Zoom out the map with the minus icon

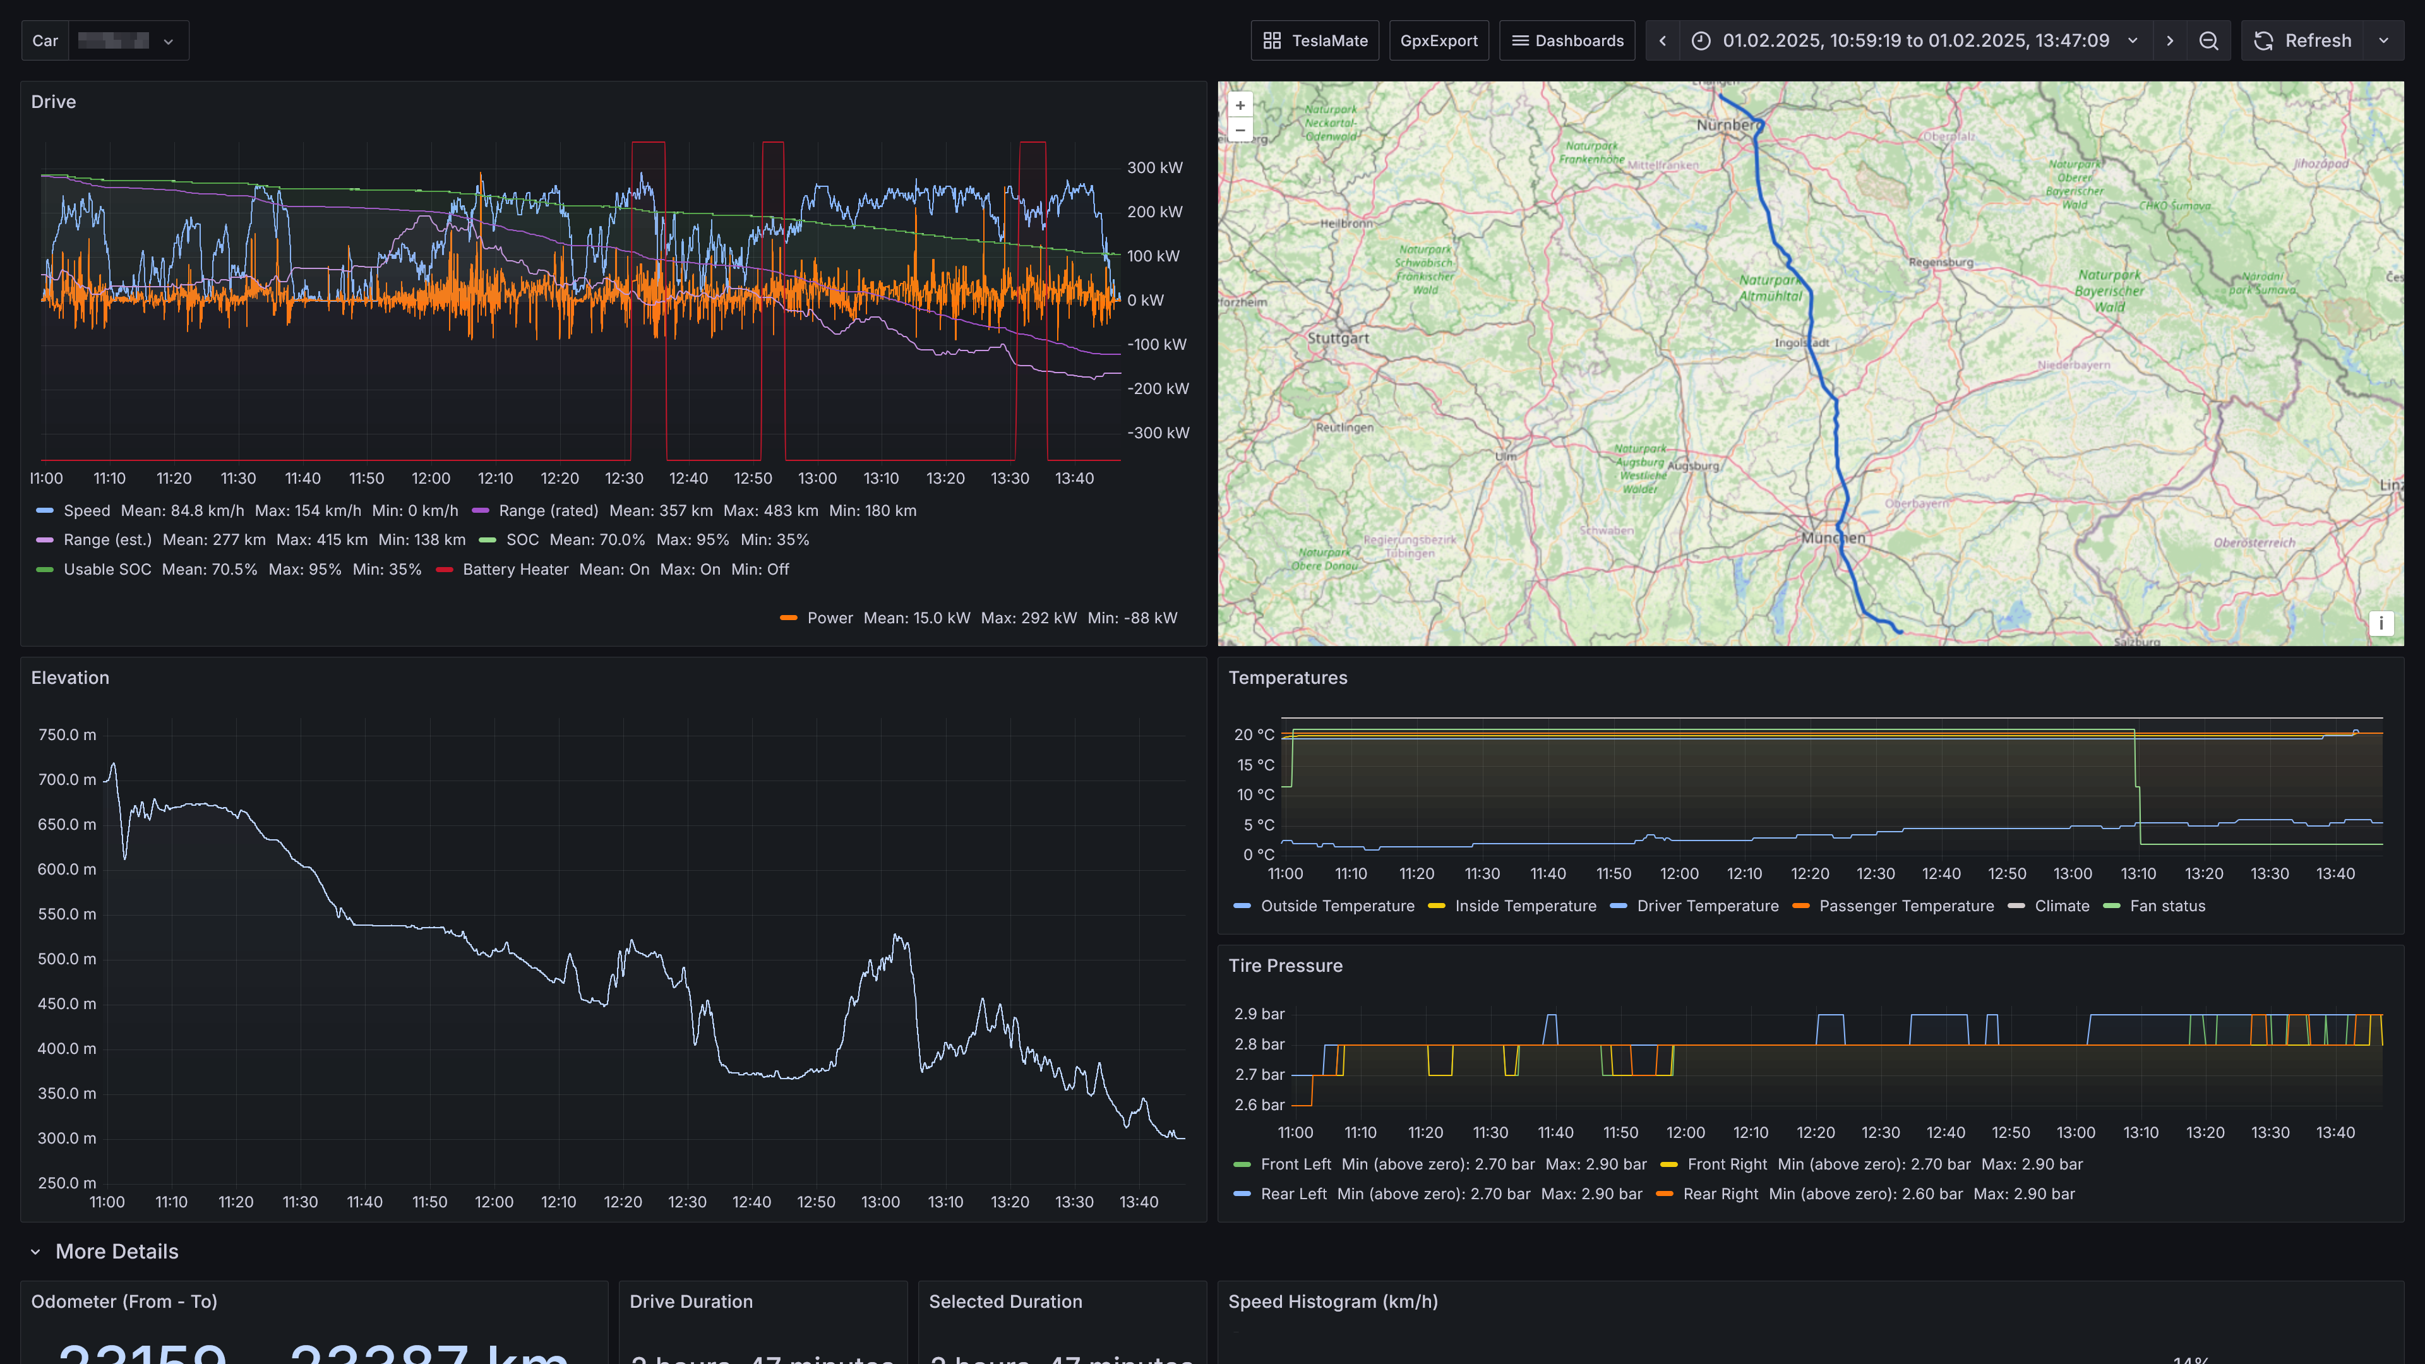pyautogui.click(x=1241, y=130)
